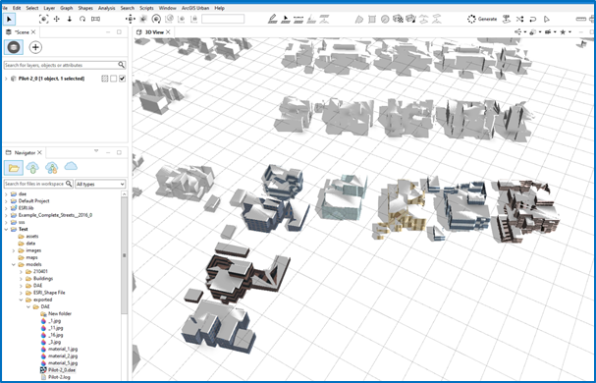
Task: Expand Example_Complete_Streets__2016_0 project
Action: tap(6, 215)
